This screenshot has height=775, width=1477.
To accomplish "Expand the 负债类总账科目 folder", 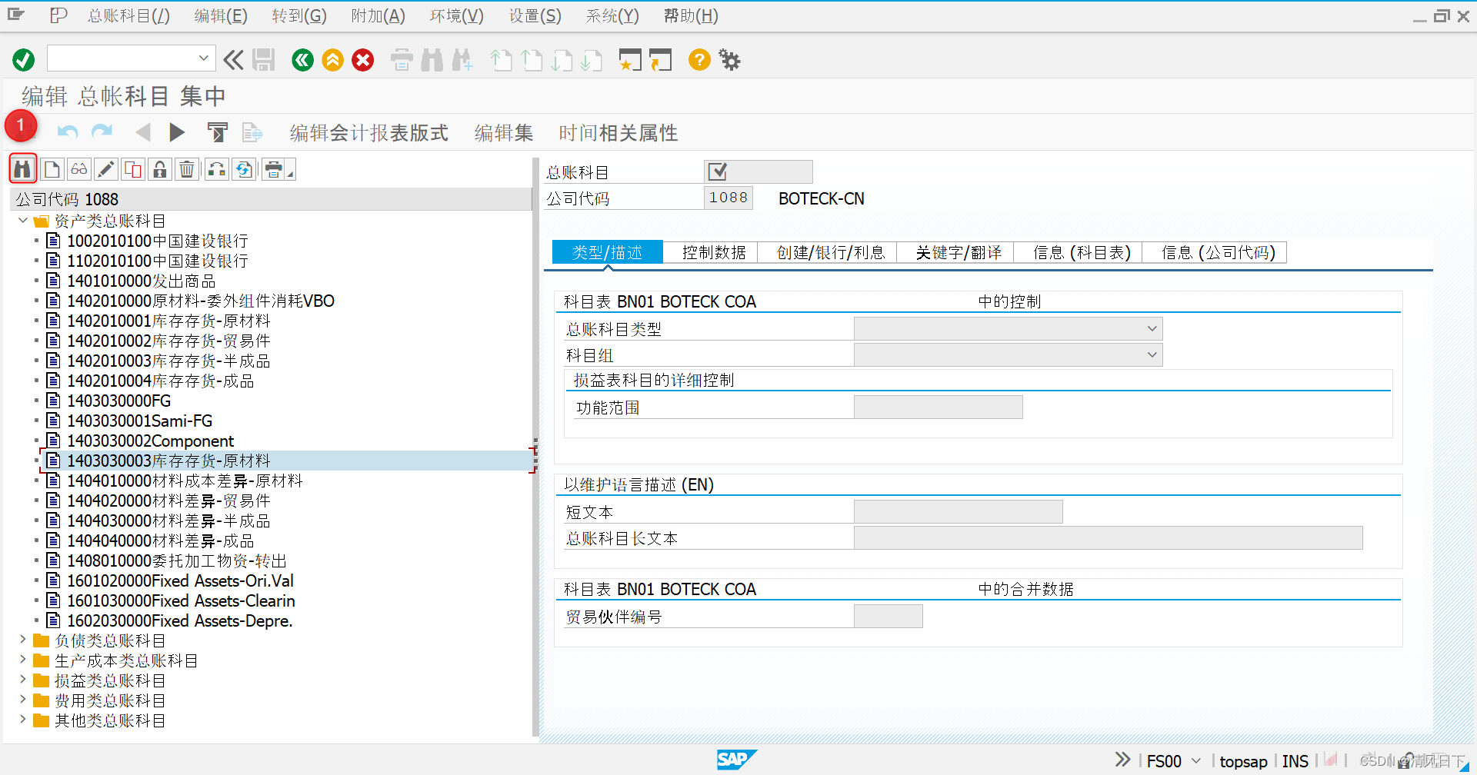I will [x=22, y=640].
